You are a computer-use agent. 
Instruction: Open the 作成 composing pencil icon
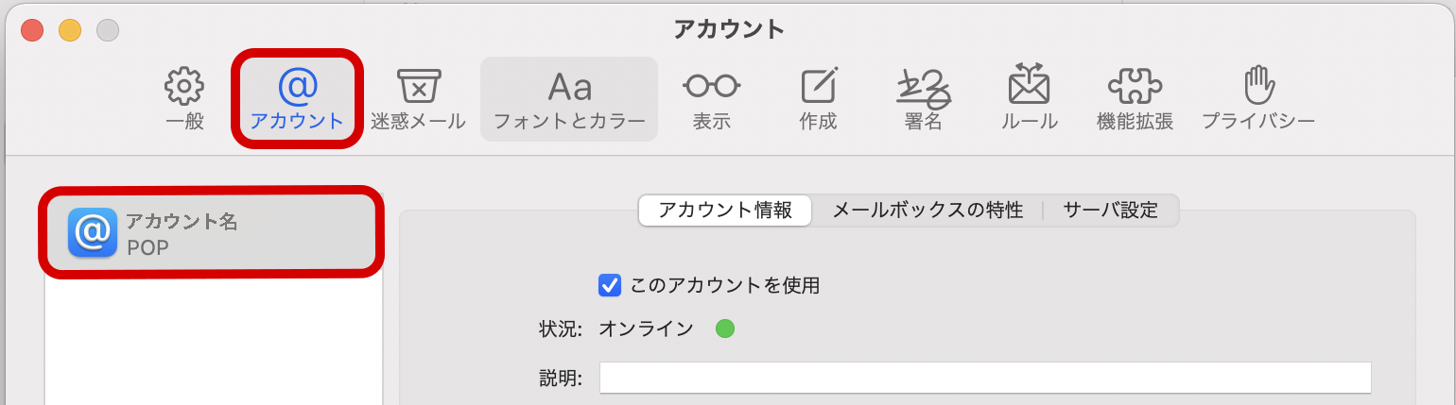click(818, 87)
